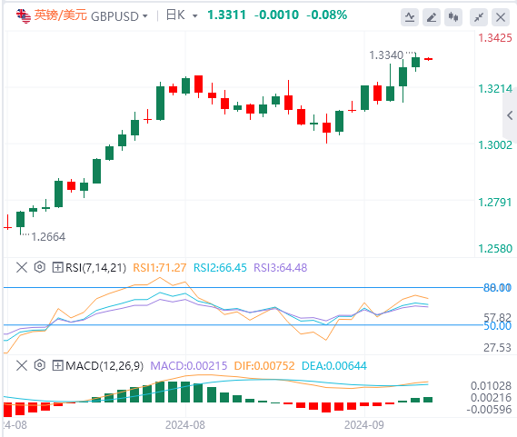Click the RSI(7,14,21) label

[x=96, y=268]
